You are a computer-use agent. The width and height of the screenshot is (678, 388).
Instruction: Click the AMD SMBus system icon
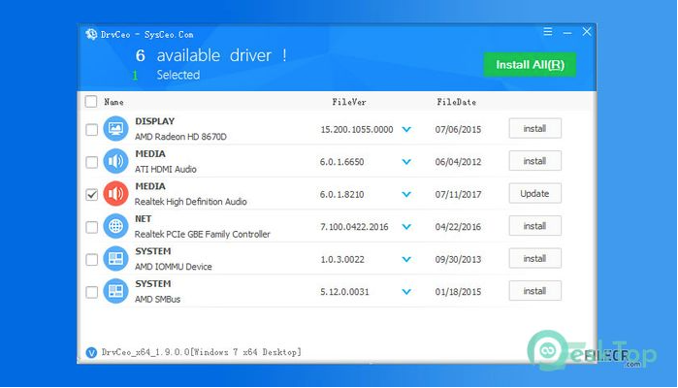pos(116,291)
